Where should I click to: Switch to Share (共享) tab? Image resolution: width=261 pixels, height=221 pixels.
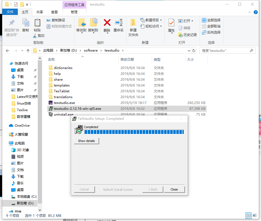tap(40, 12)
